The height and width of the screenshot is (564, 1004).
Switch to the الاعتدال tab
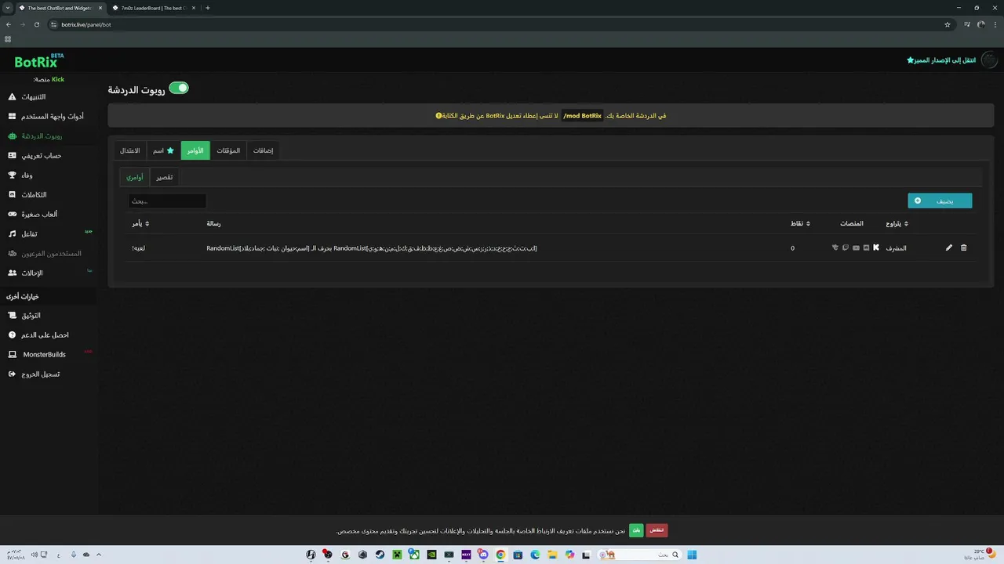click(130, 150)
